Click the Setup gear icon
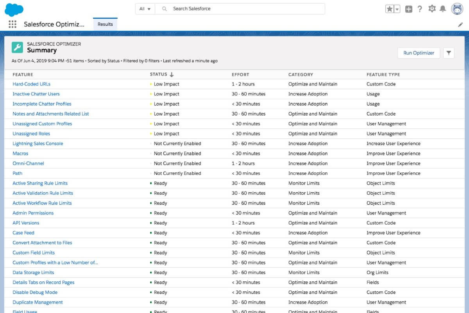469x313 pixels. point(431,9)
